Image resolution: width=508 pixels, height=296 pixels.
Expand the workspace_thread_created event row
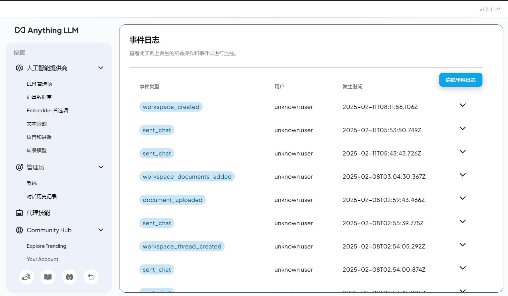coord(463,245)
